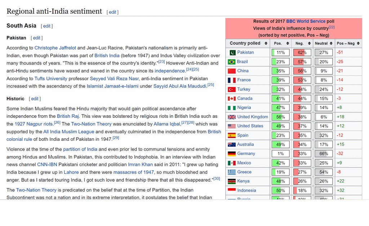Edit the South Asia section
The height and width of the screenshot is (226, 369).
tap(47, 26)
